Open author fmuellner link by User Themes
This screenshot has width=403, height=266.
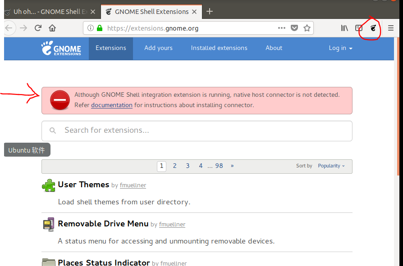point(133,185)
